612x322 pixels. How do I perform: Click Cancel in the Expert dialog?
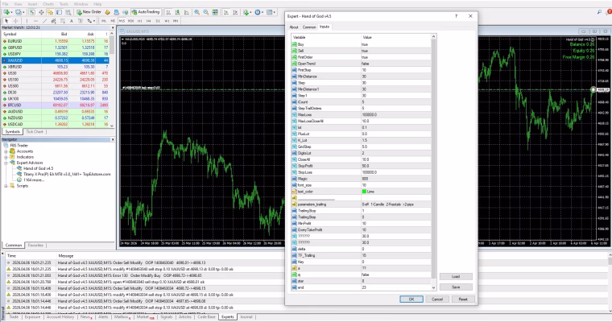coord(436,299)
